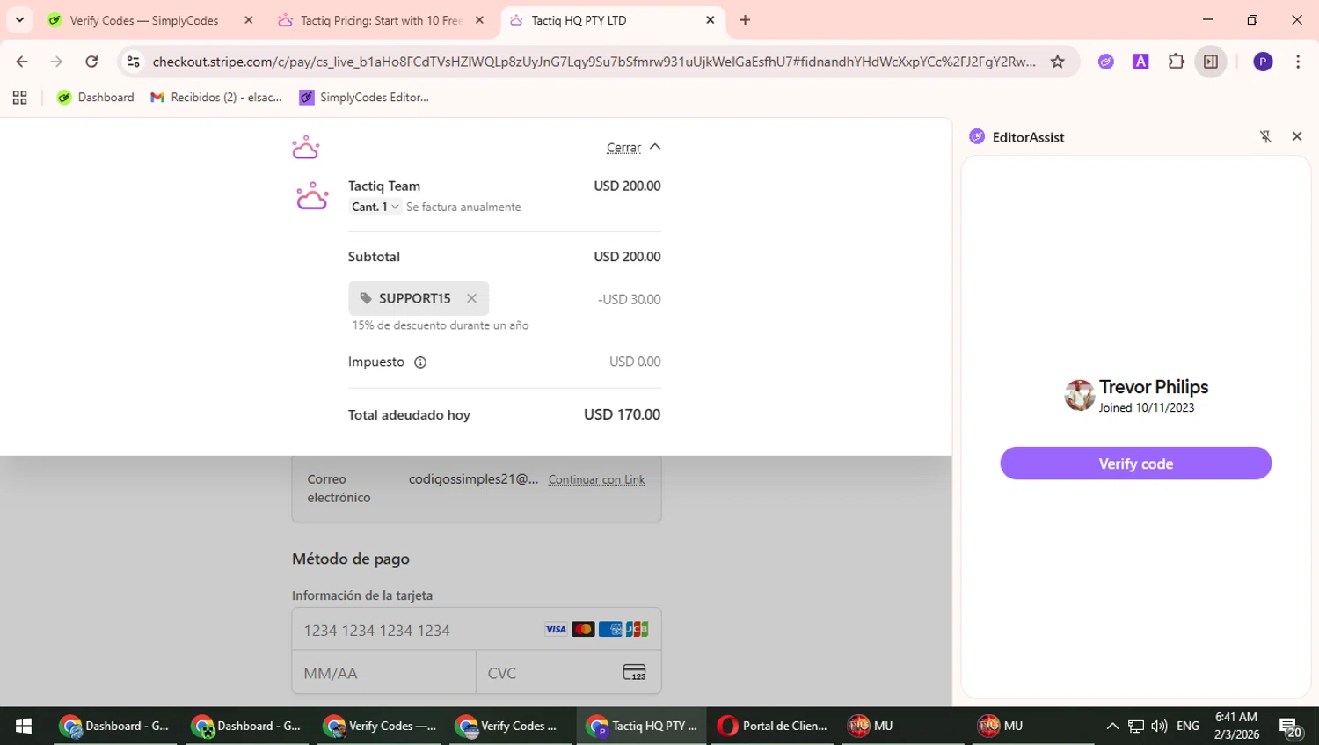1319x745 pixels.
Task: Unpin the EditorAssist side panel
Action: coord(1265,136)
